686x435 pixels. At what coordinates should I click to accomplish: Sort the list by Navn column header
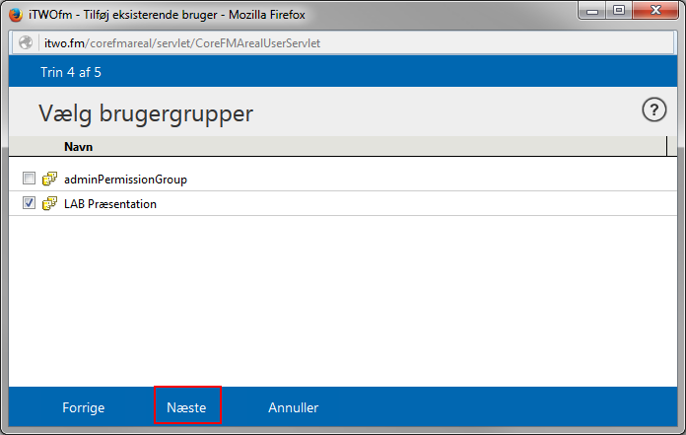[x=79, y=147]
